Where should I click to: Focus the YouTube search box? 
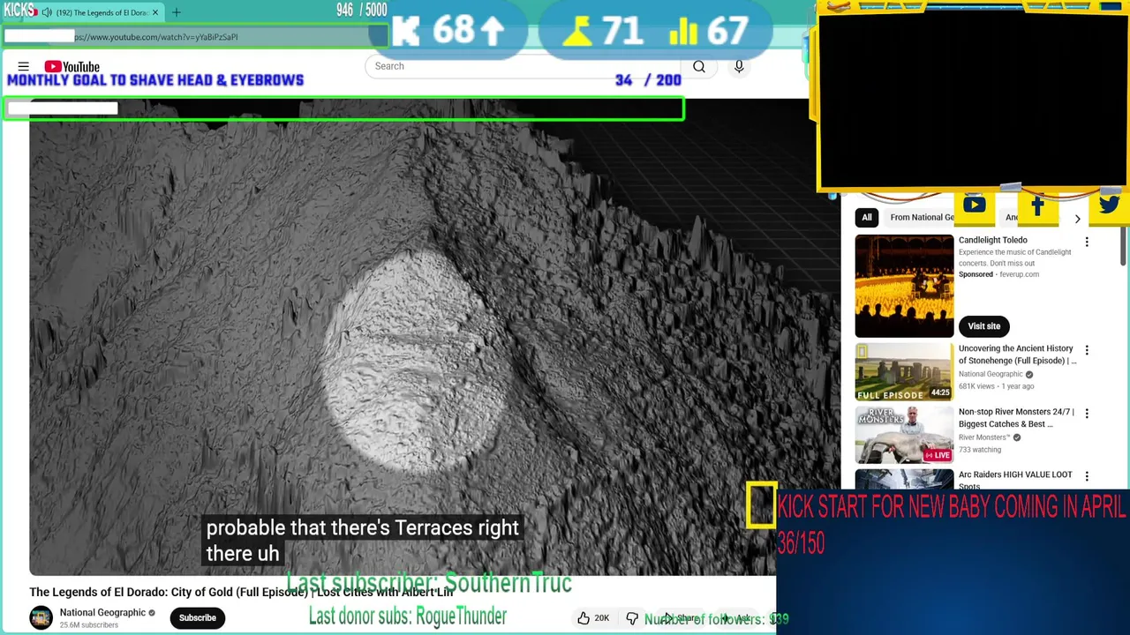(x=523, y=66)
